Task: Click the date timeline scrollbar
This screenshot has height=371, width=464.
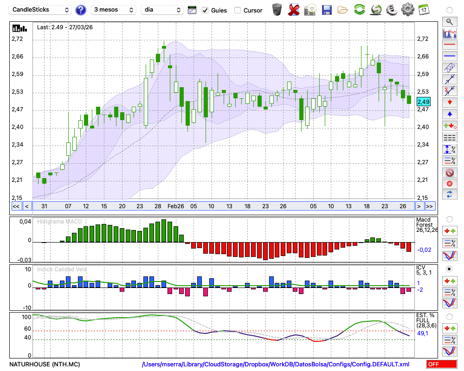Action: click(223, 206)
